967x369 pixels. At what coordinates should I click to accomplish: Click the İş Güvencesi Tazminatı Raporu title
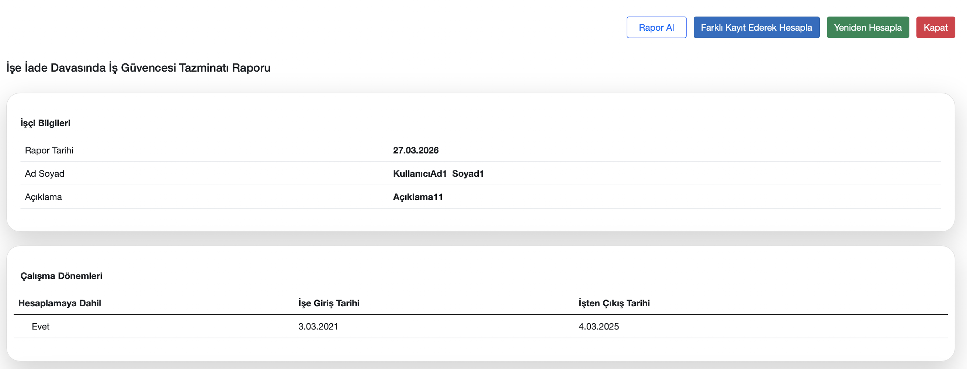(138, 68)
